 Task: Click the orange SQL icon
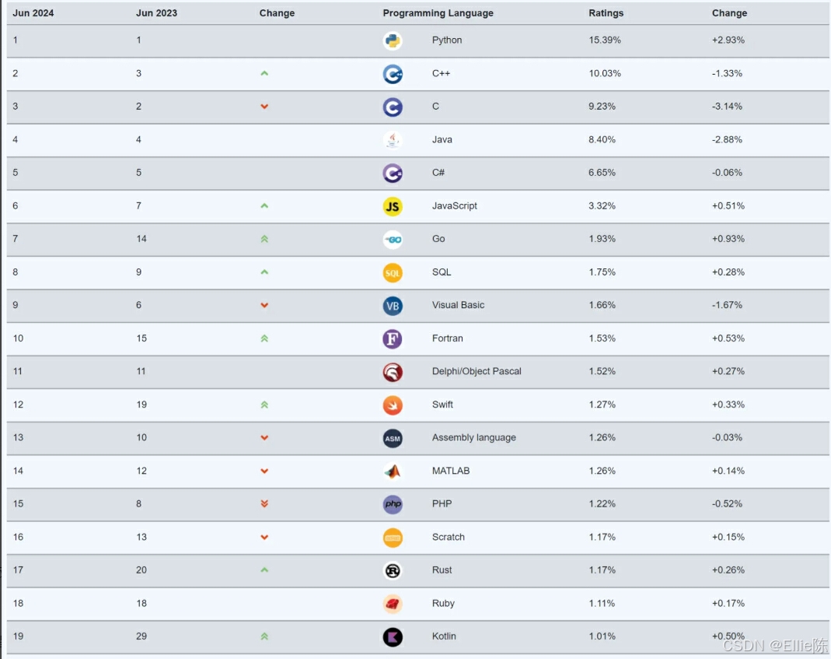coord(393,273)
